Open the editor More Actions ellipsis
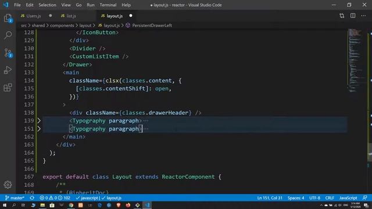372x209 pixels. [363, 16]
